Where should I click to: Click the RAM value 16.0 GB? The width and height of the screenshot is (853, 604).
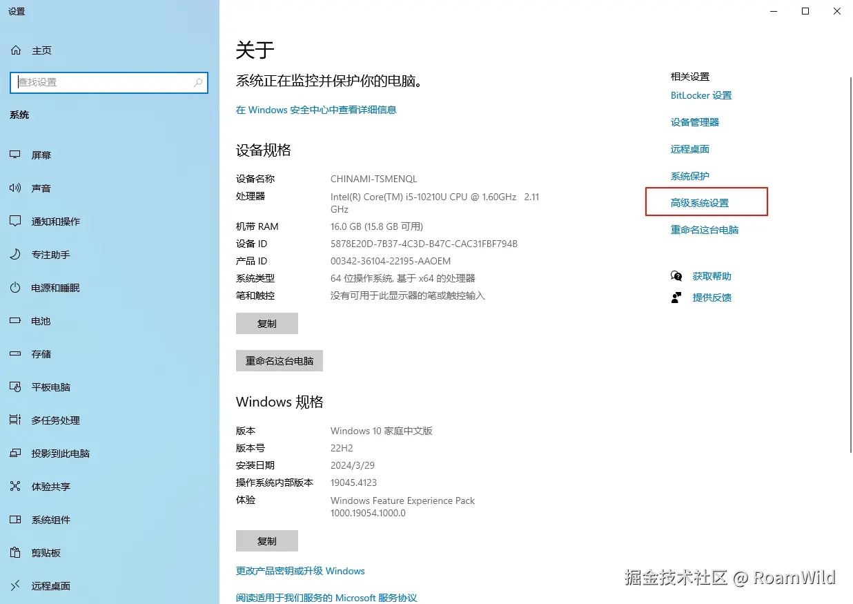(x=377, y=226)
